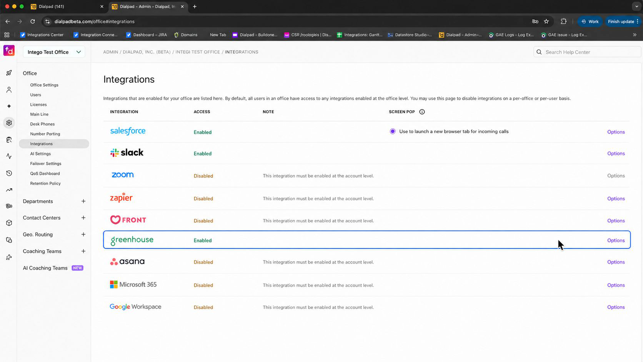Click the ADMIN breadcrumb link
Viewport: 643px width, 362px height.
[110, 52]
